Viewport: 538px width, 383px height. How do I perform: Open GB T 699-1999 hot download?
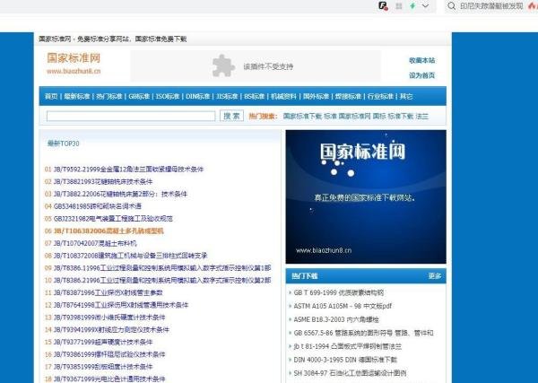pyautogui.click(x=339, y=292)
